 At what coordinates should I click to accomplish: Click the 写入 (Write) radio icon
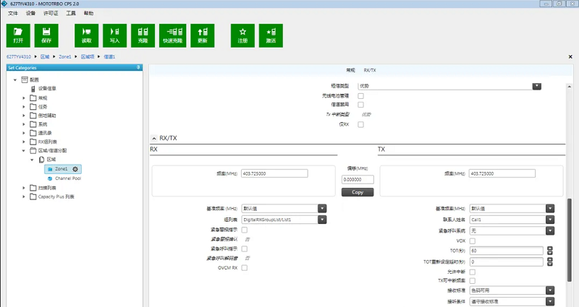click(114, 35)
